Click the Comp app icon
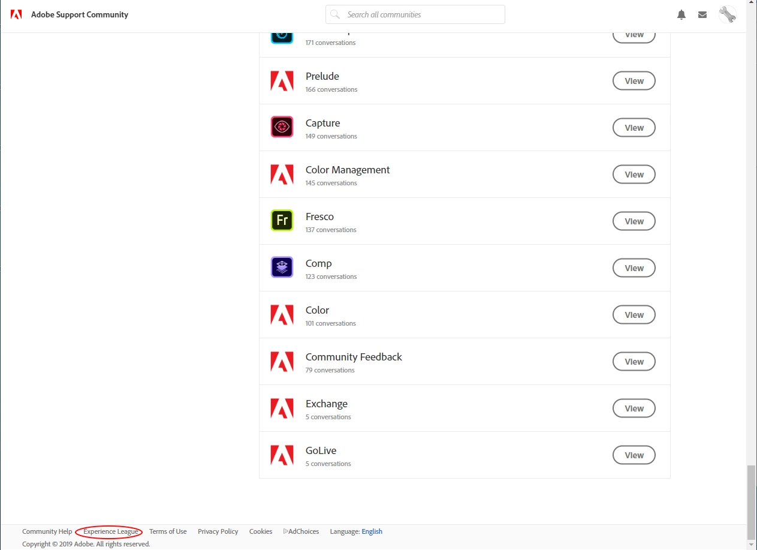The image size is (757, 550). pos(282,268)
